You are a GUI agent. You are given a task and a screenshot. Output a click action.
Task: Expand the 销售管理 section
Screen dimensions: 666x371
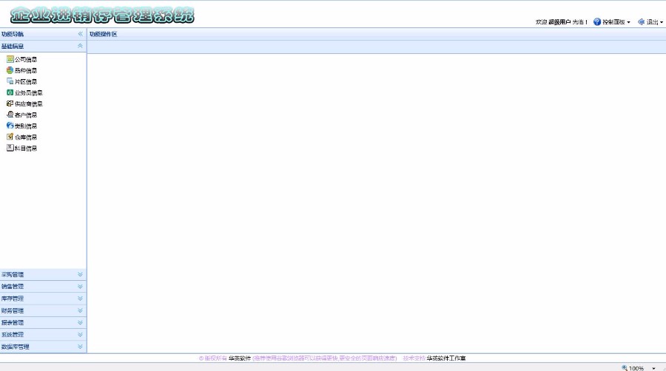click(x=80, y=286)
